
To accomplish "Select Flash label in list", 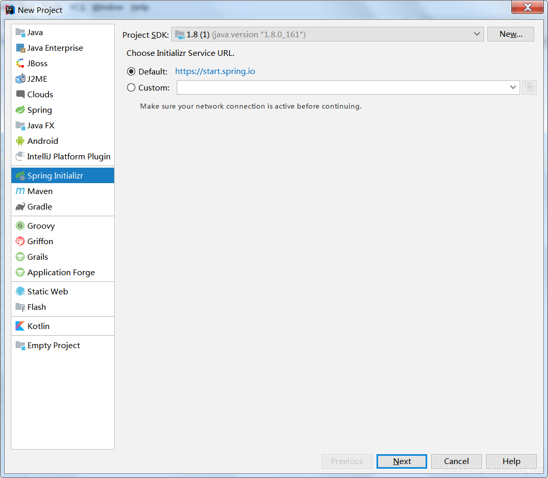I will pyautogui.click(x=37, y=307).
